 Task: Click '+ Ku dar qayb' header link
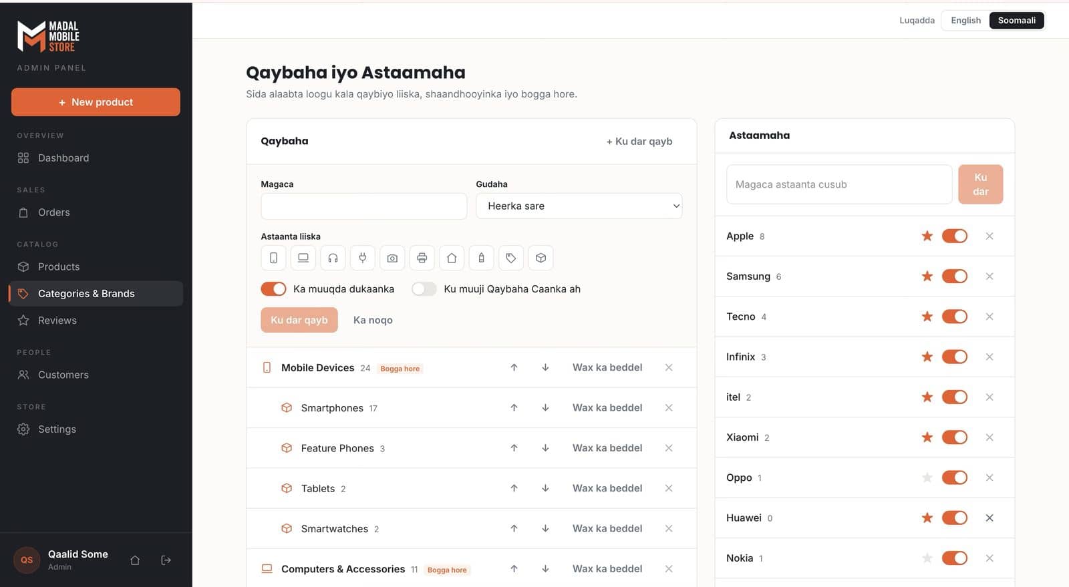click(639, 142)
